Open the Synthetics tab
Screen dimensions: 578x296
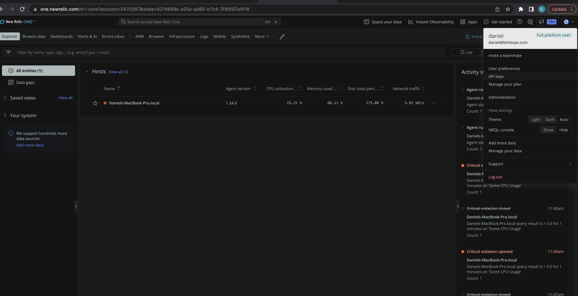[x=240, y=36]
